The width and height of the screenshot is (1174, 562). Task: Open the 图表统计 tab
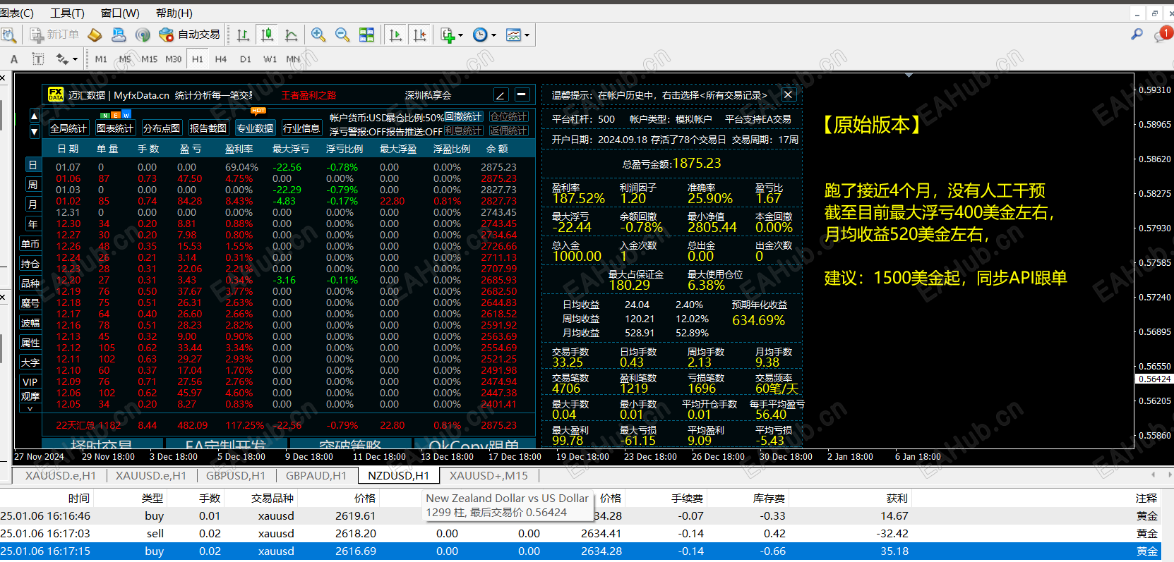(115, 128)
